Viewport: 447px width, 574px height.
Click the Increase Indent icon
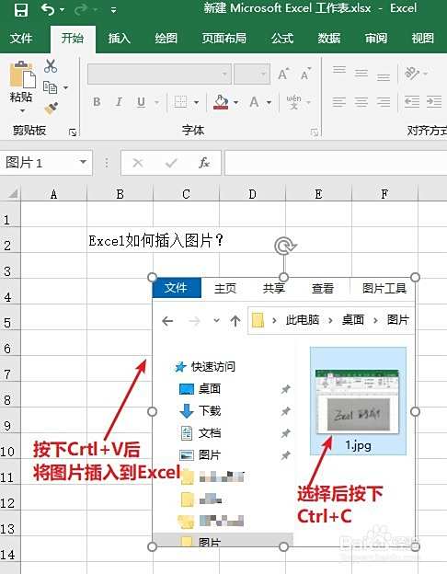click(x=434, y=102)
